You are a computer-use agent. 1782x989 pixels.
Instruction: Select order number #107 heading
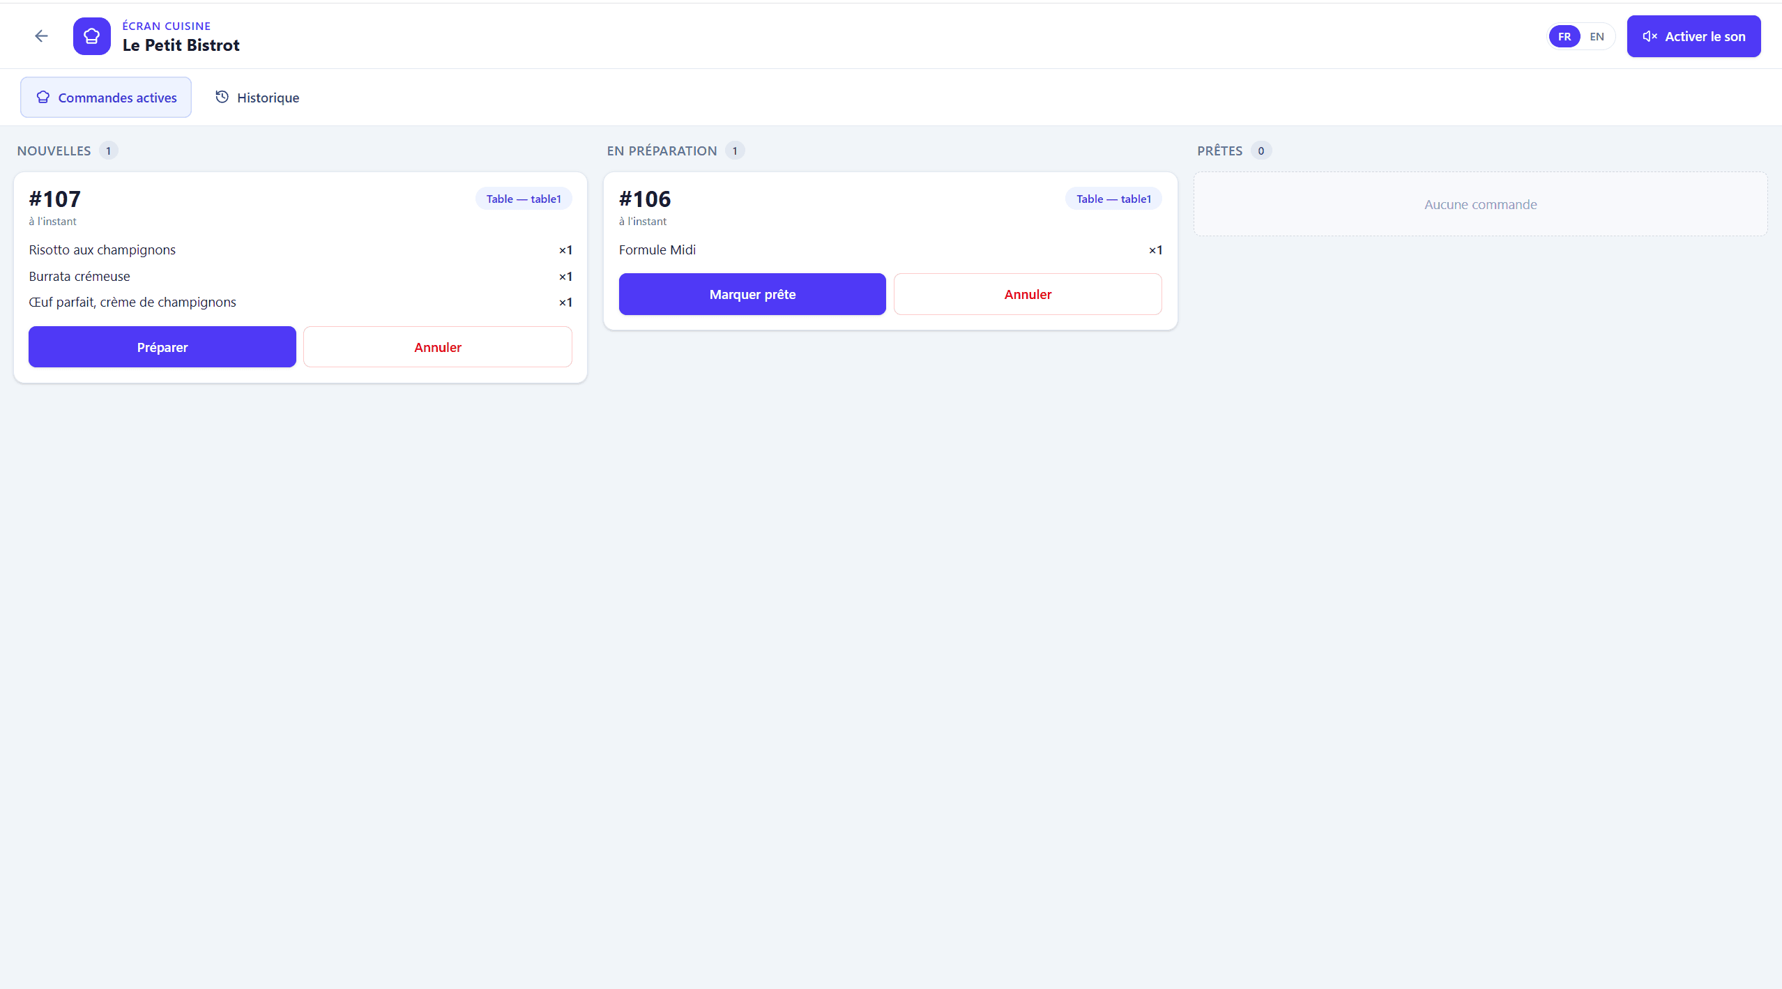tap(54, 199)
